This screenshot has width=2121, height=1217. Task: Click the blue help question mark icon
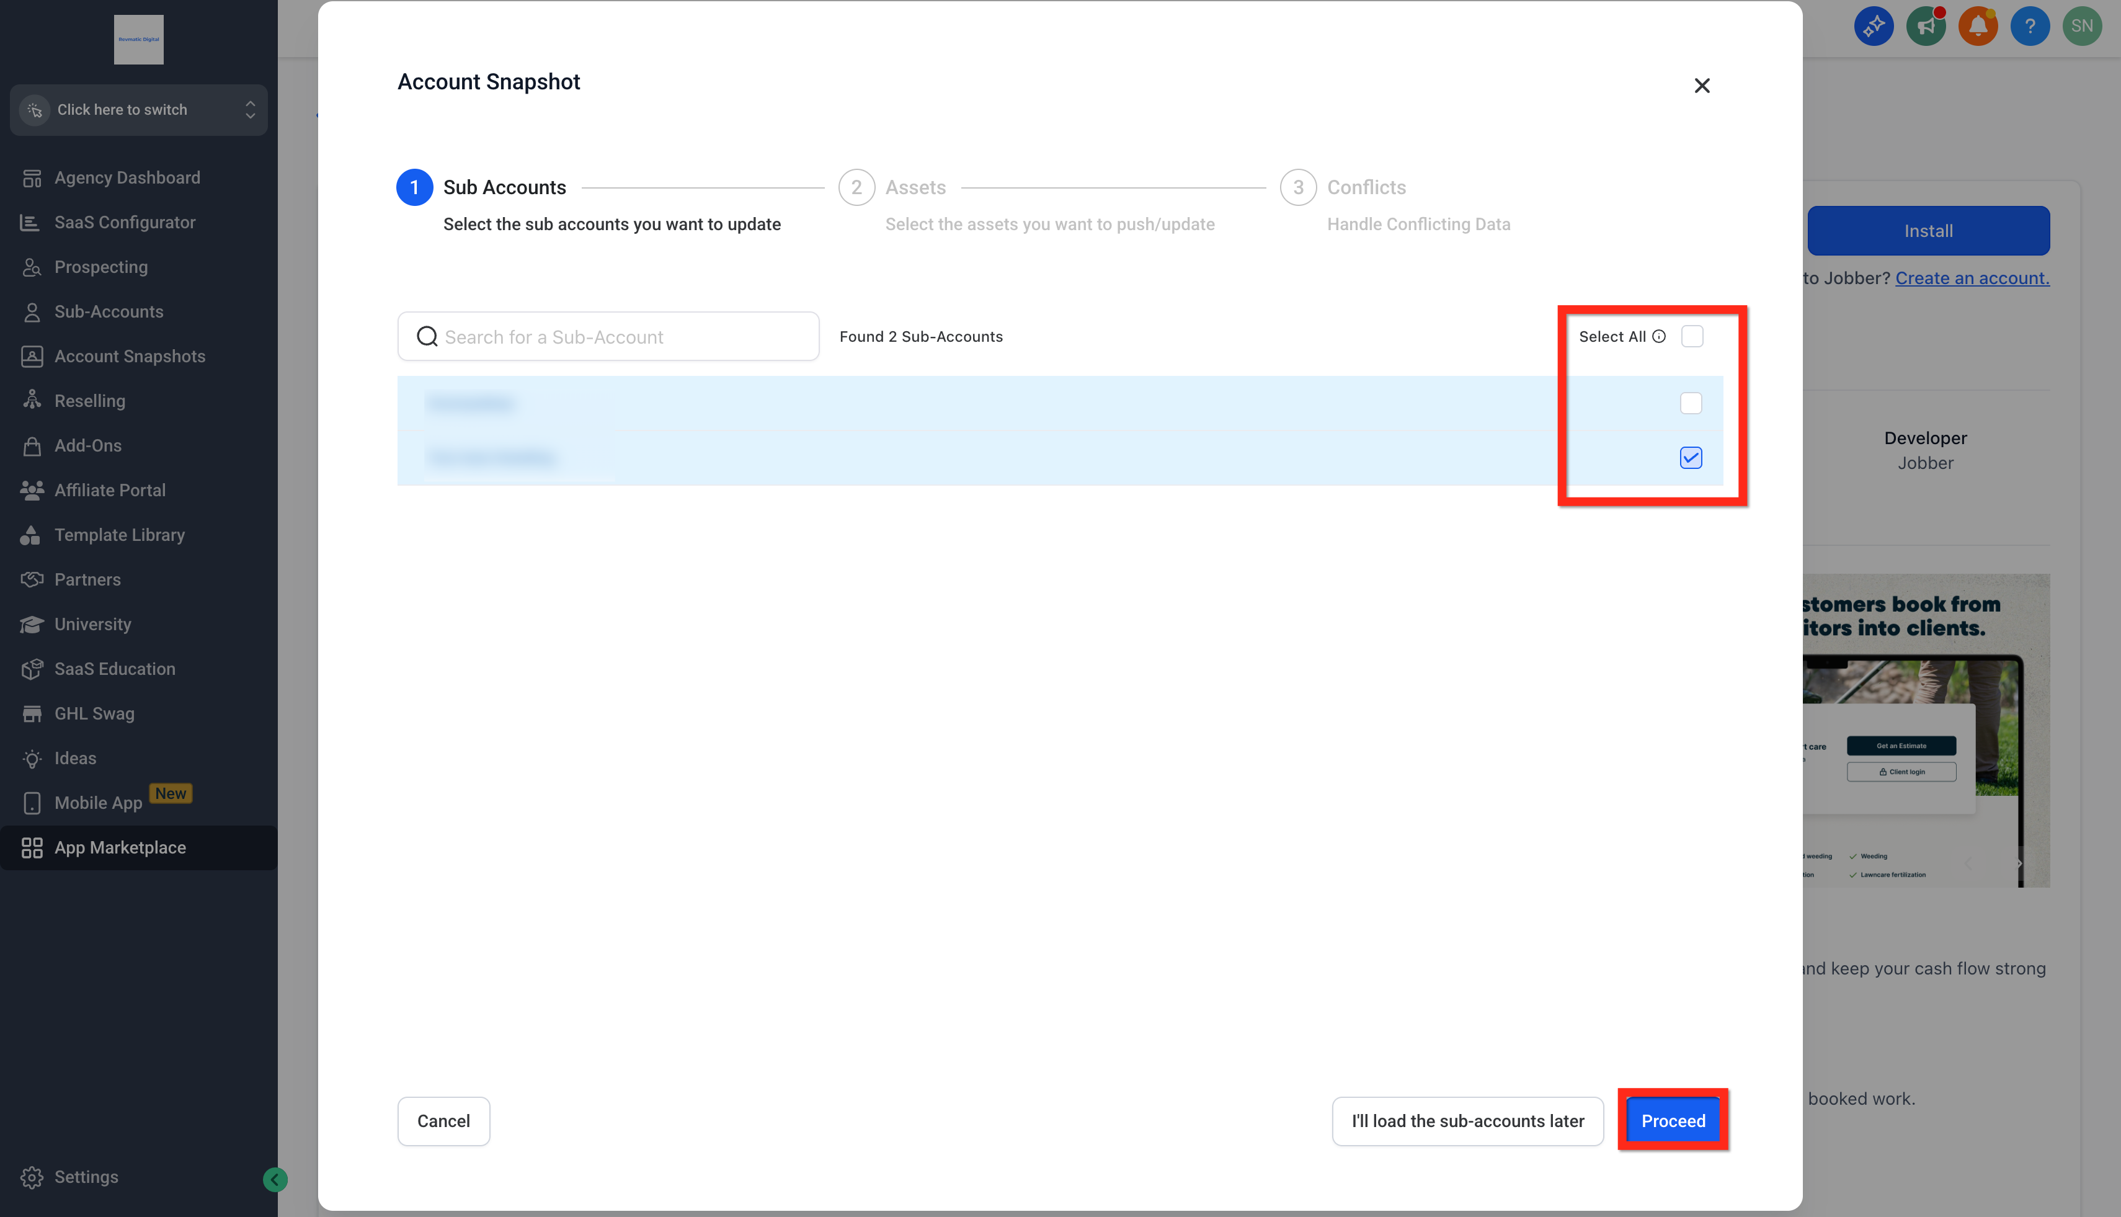point(2029,26)
